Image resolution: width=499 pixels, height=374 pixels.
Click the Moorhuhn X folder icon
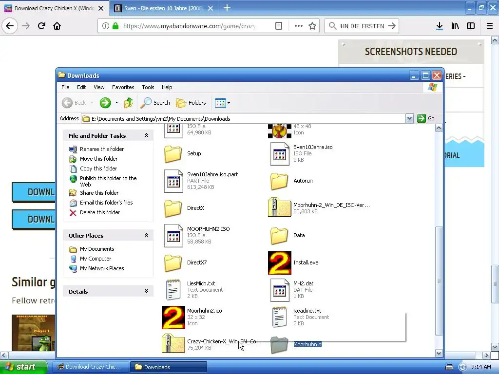[279, 345]
